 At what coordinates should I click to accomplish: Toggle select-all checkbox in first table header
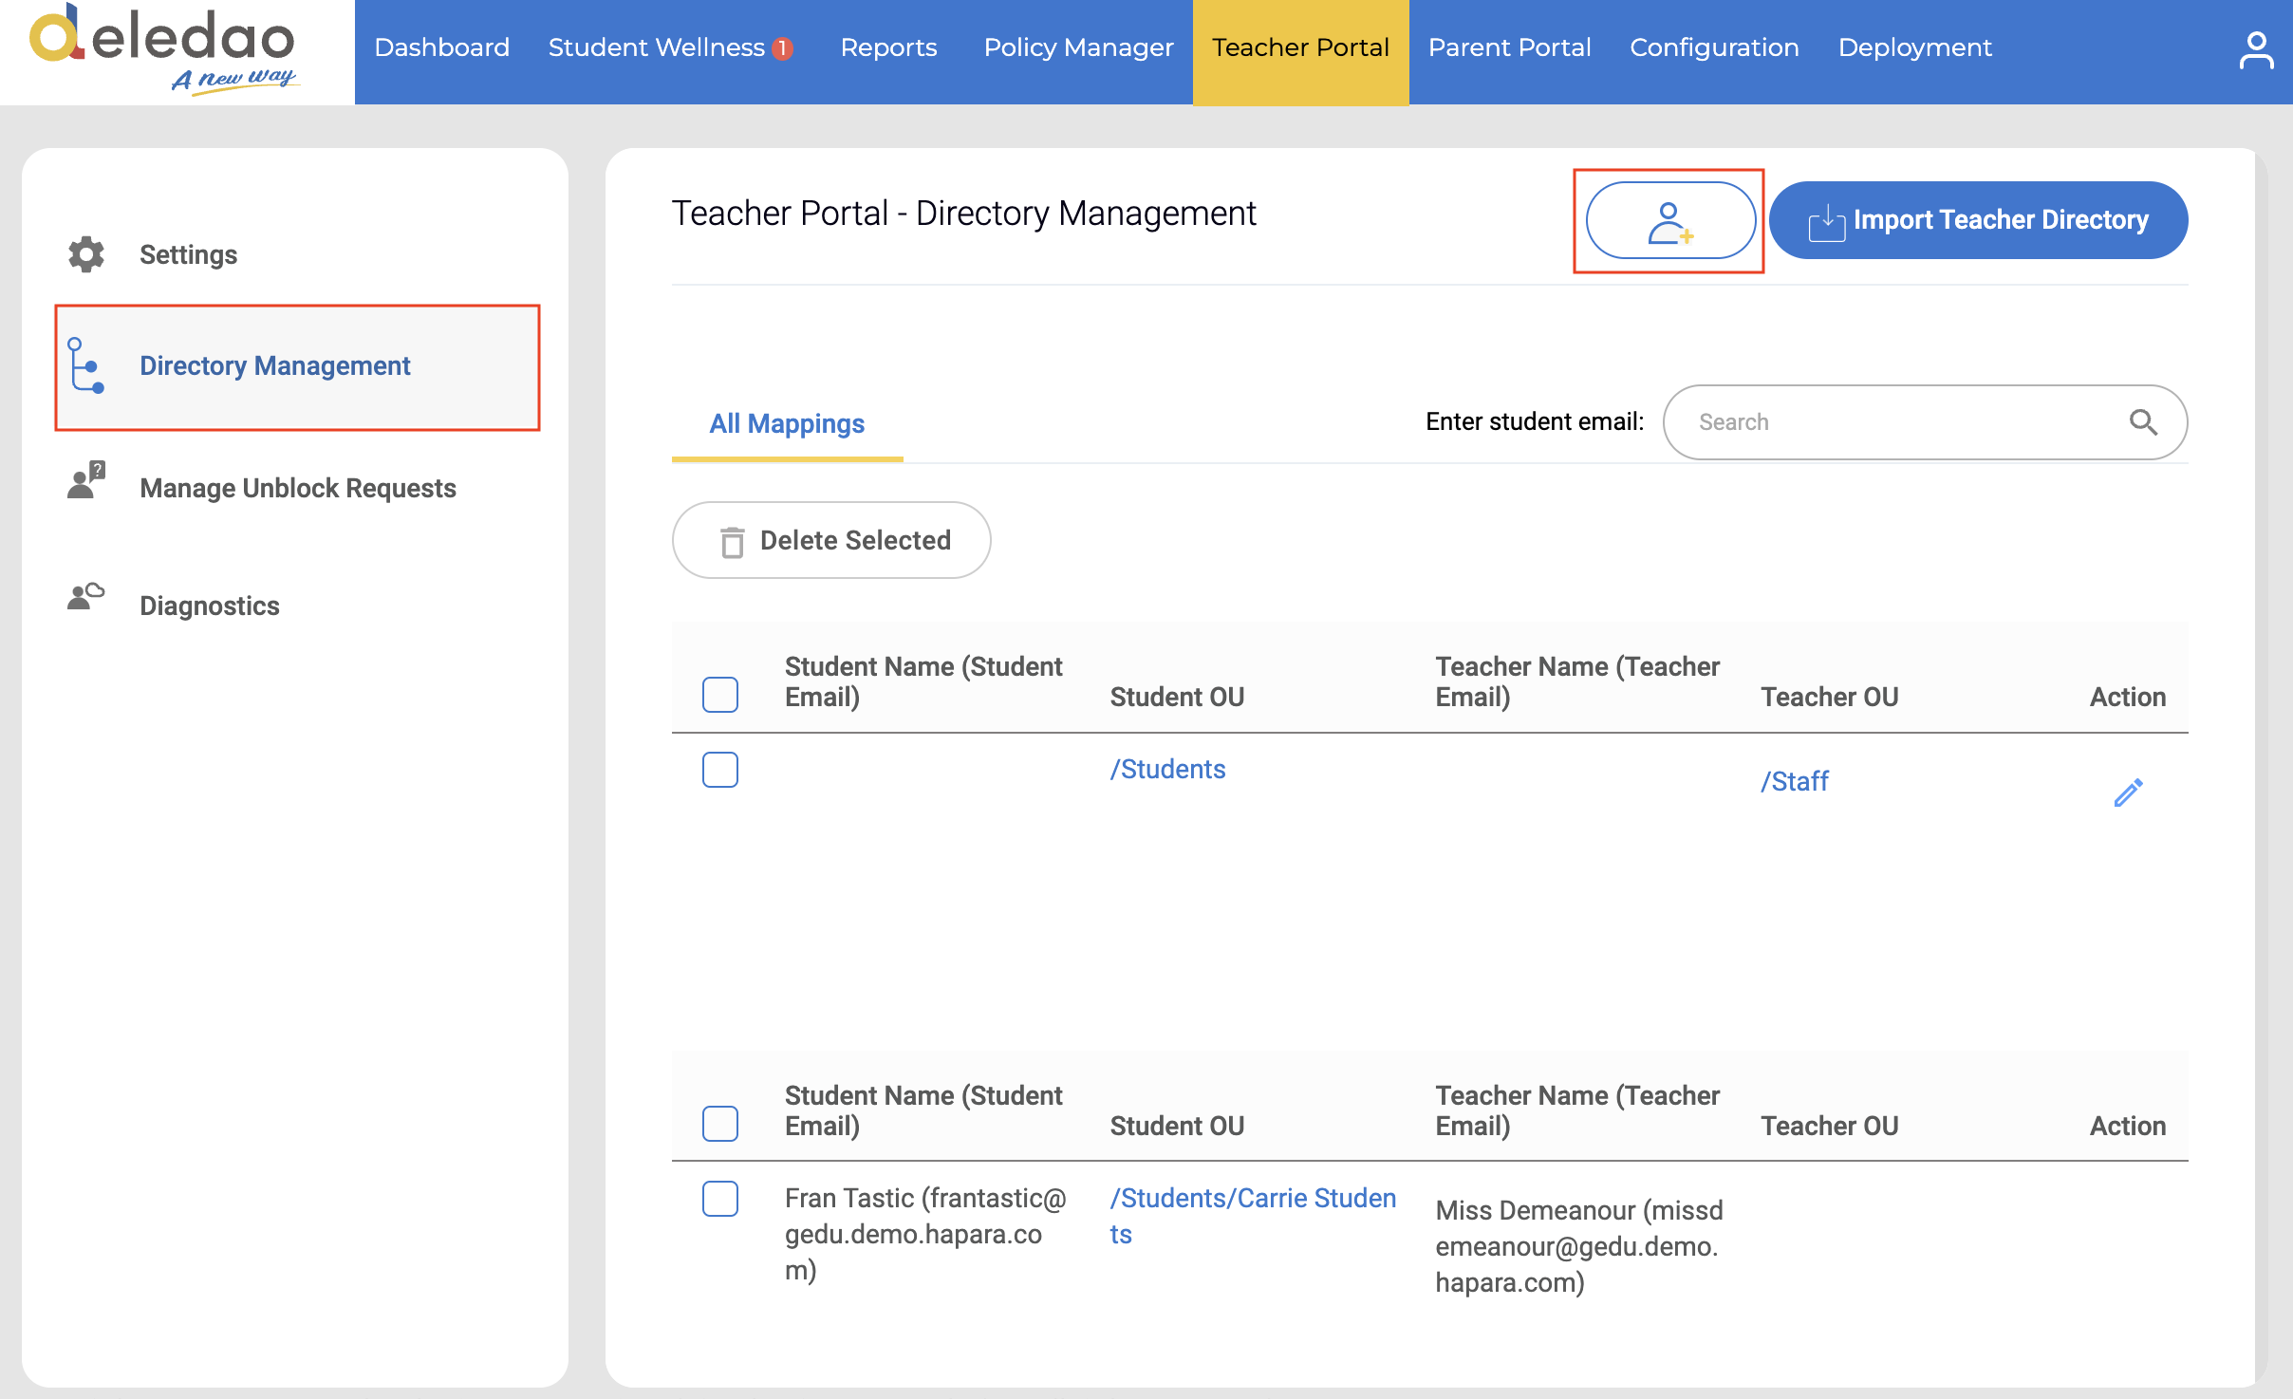[720, 695]
